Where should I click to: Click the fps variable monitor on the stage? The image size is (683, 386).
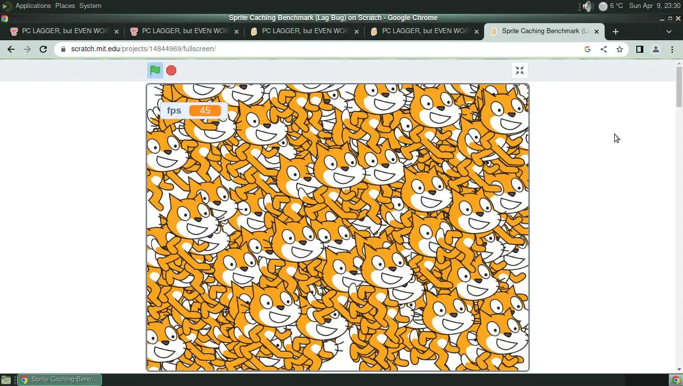pyautogui.click(x=194, y=111)
